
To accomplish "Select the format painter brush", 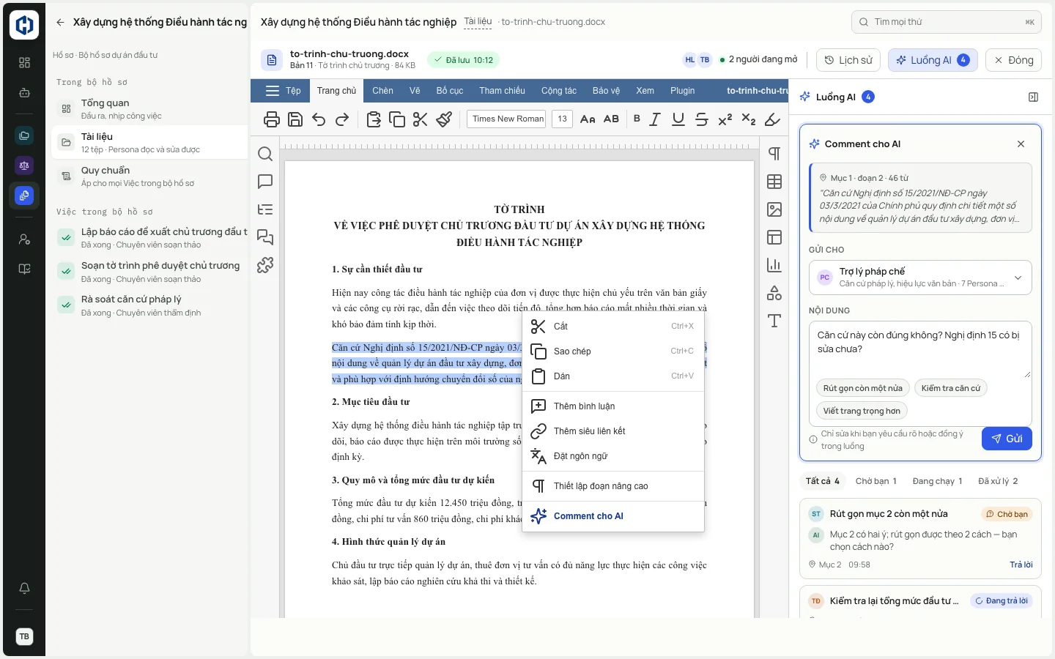I will point(444,119).
